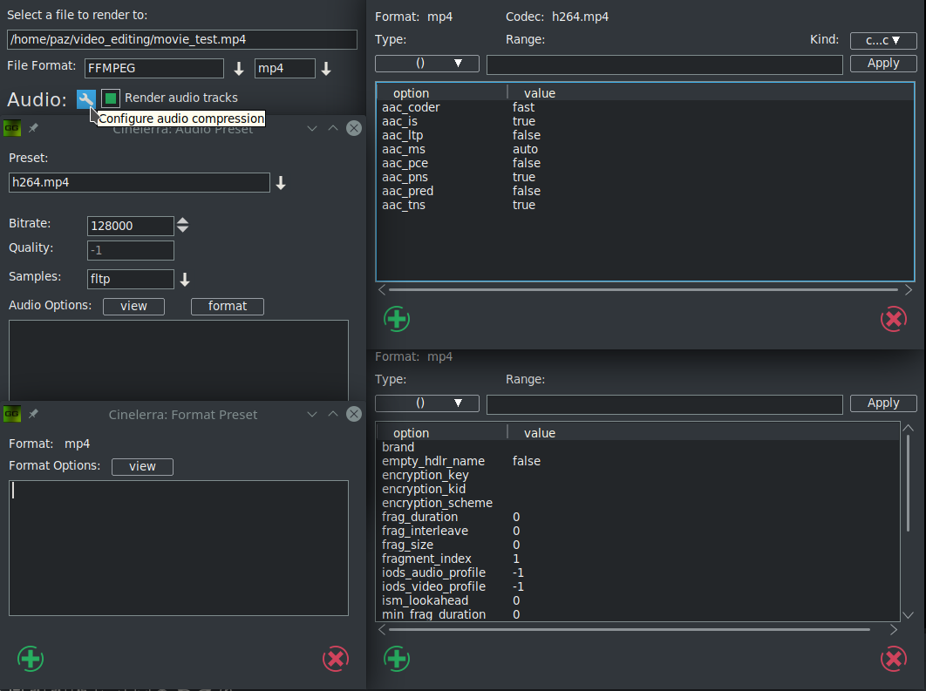Open the Type dropdown in lower format panel

(x=426, y=403)
